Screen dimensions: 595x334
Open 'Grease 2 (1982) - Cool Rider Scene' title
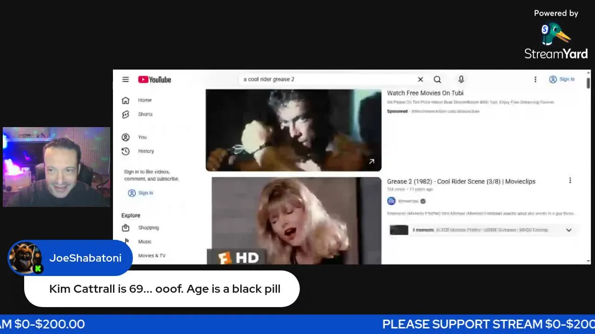461,181
